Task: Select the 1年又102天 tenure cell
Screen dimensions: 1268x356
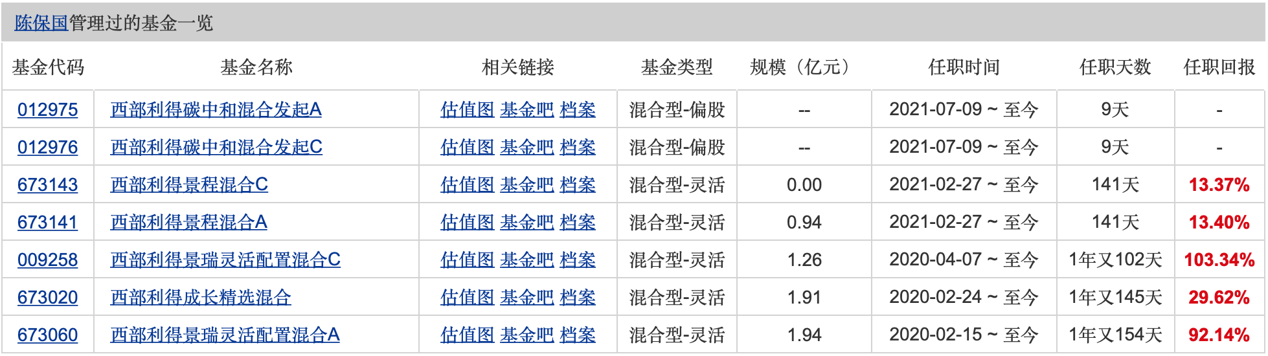Action: (x=1115, y=260)
